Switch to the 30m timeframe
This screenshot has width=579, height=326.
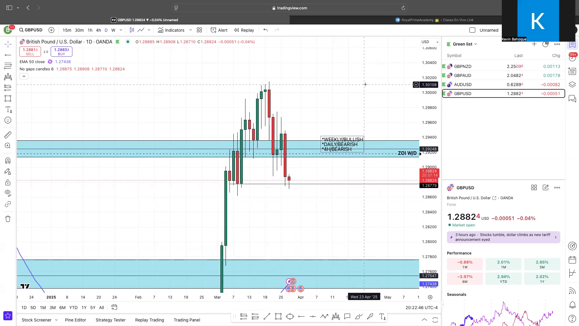[x=79, y=30]
